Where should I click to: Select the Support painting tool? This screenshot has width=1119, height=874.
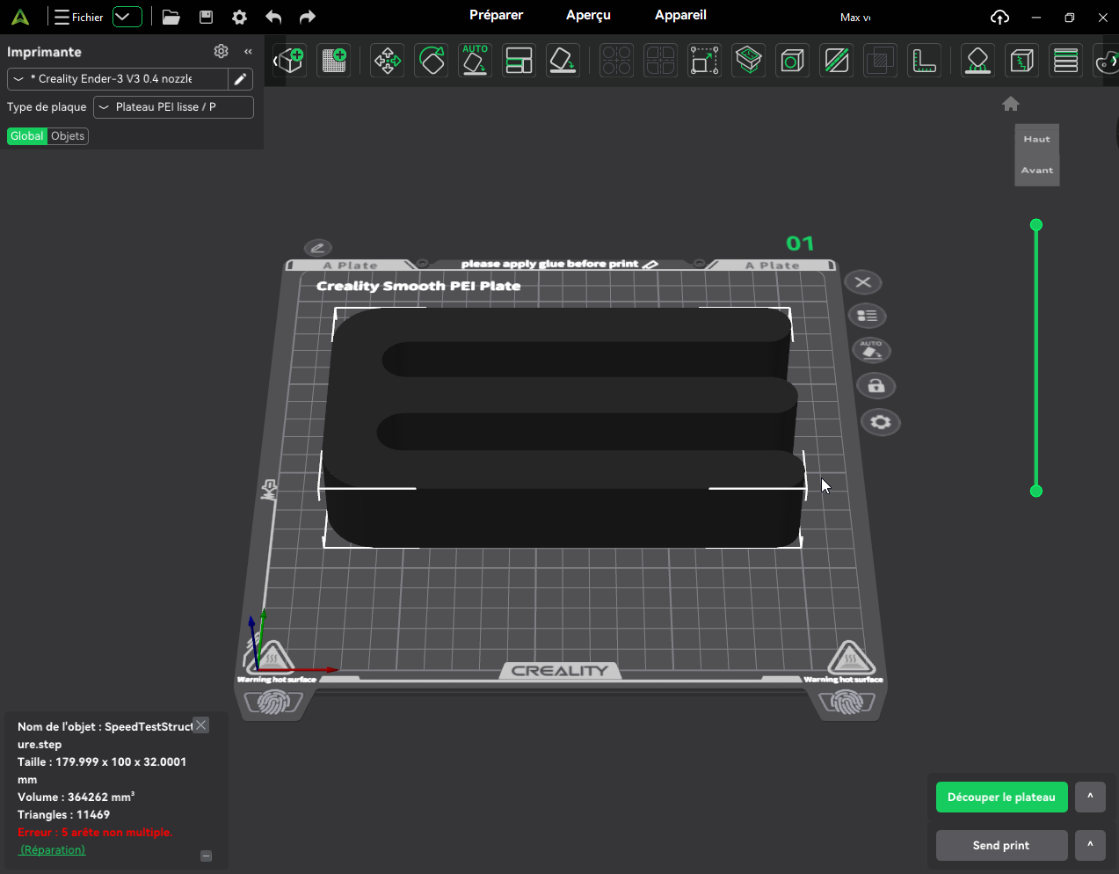coord(977,61)
